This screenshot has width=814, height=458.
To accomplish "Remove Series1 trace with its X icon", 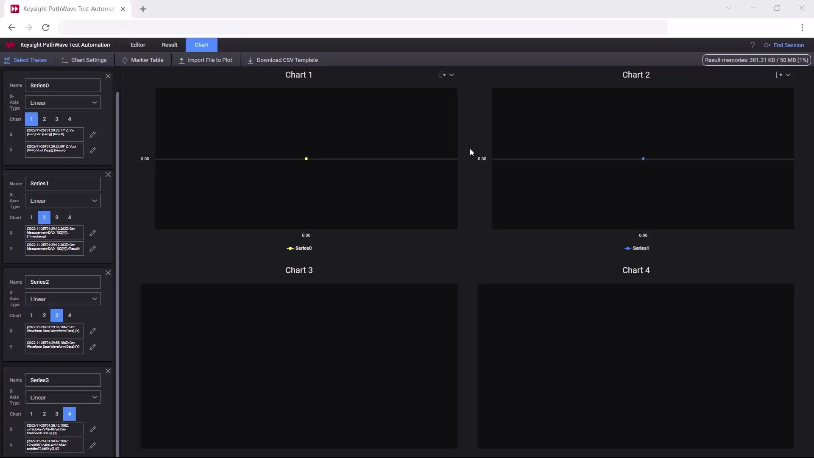I will coord(108,175).
